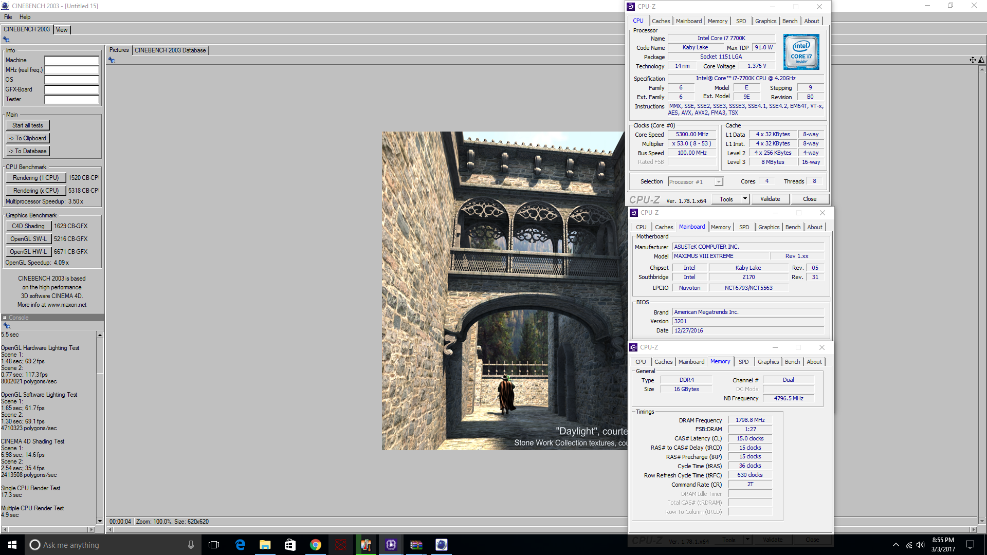Image resolution: width=987 pixels, height=555 pixels.
Task: Open Task View from the taskbar
Action: pyautogui.click(x=214, y=545)
